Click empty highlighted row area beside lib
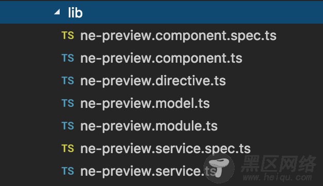Screen dimensions: 323x186 (202, 12)
